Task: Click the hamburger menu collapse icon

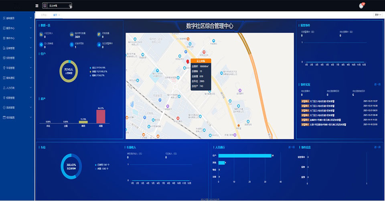Action: (37, 6)
